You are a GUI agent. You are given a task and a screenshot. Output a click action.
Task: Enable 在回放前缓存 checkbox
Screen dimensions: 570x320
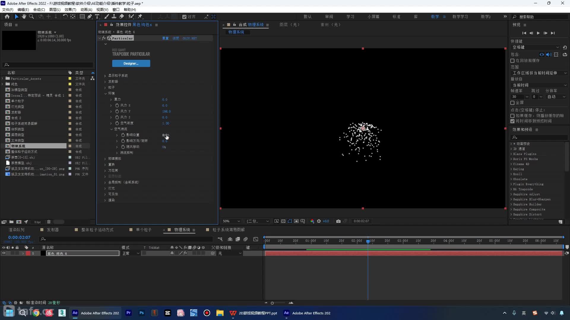tap(512, 61)
